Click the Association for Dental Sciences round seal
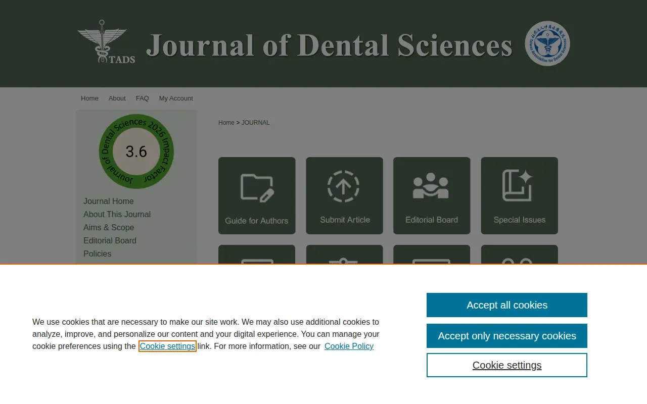Screen dimensions: 647x404 coord(547,43)
